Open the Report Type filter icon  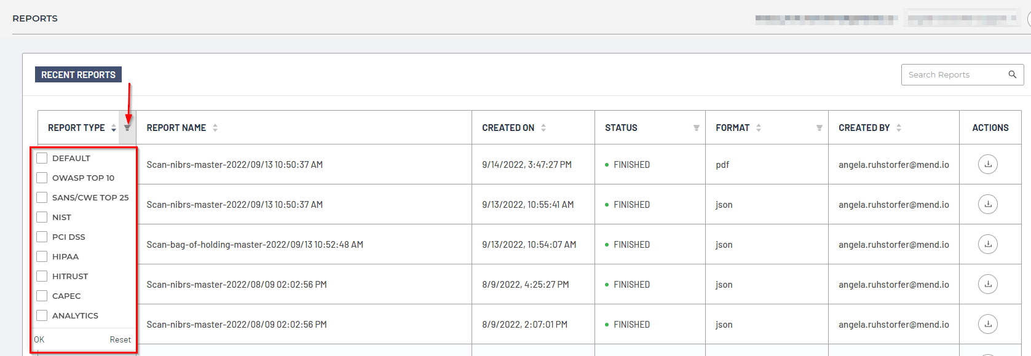pyautogui.click(x=127, y=128)
